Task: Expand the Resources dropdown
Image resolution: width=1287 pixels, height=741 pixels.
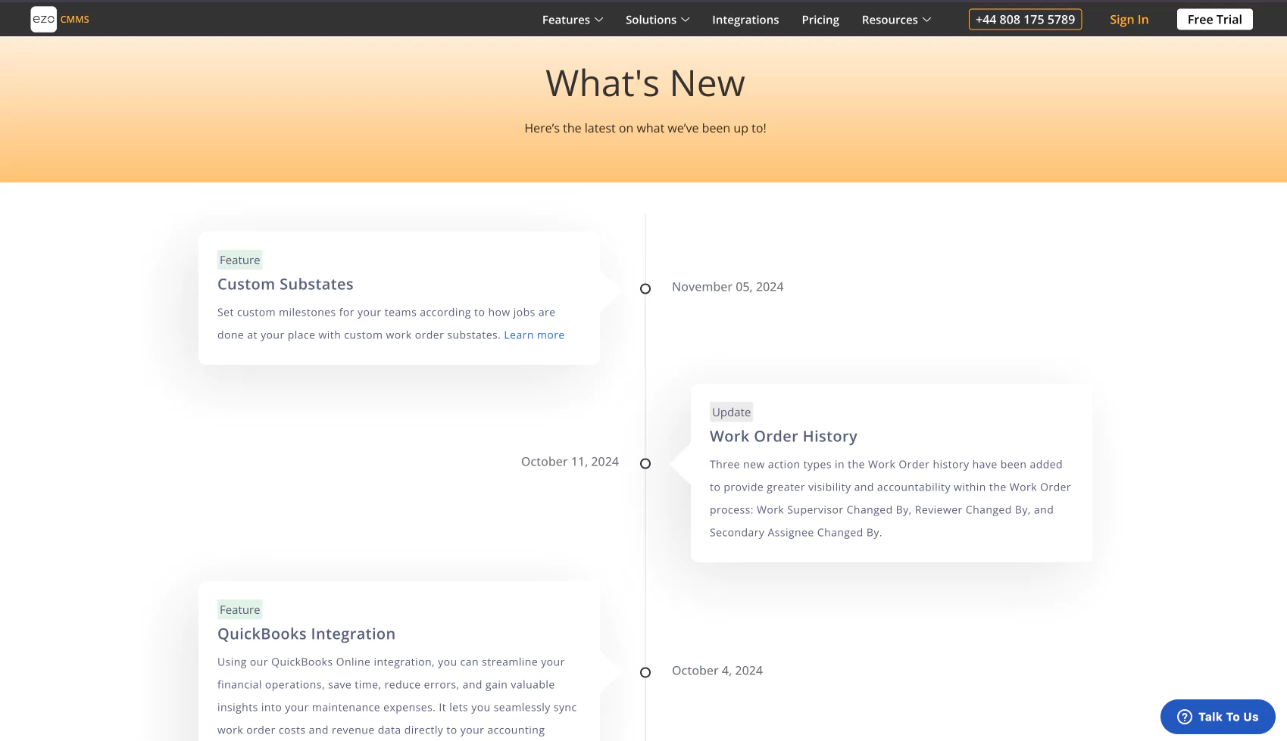Action: 895,19
